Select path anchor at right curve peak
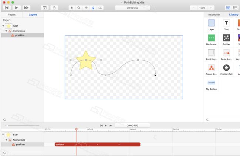 coord(138,60)
